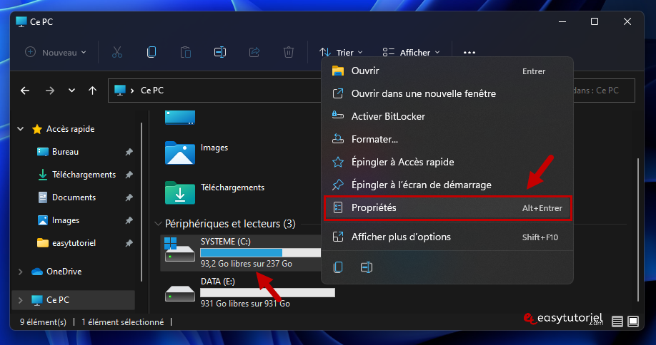Click the Copy icon in the toolbar

[x=151, y=52]
